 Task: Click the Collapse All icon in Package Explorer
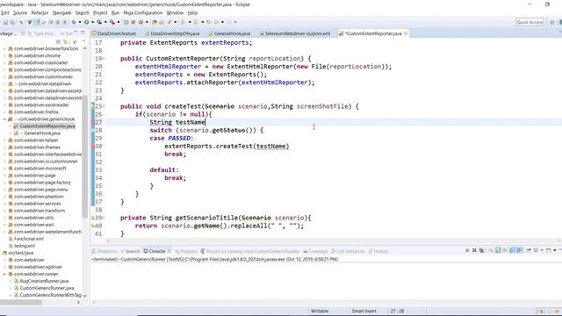tap(59, 41)
